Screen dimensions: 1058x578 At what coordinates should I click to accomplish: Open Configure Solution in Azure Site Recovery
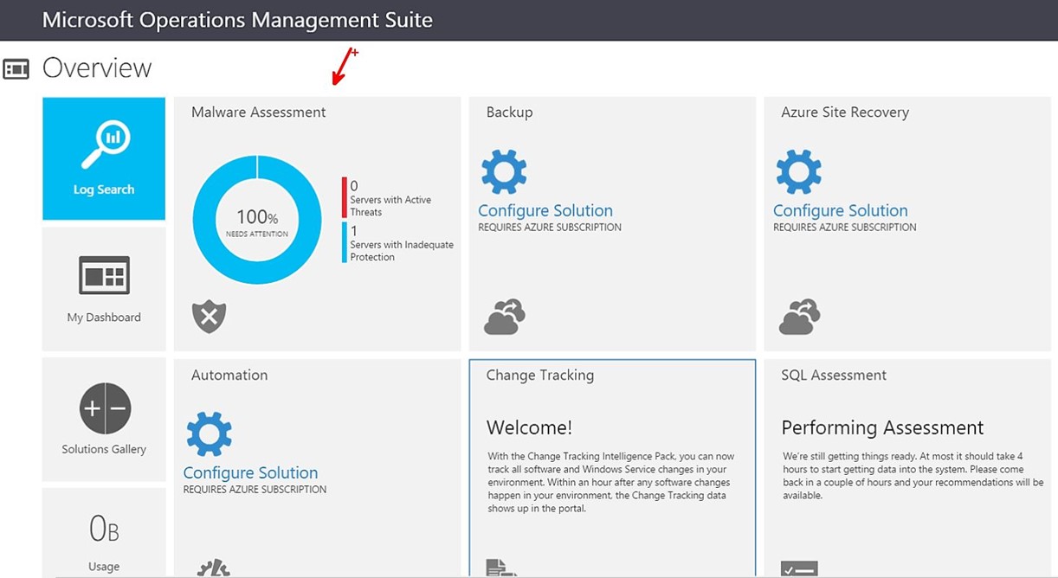click(841, 210)
